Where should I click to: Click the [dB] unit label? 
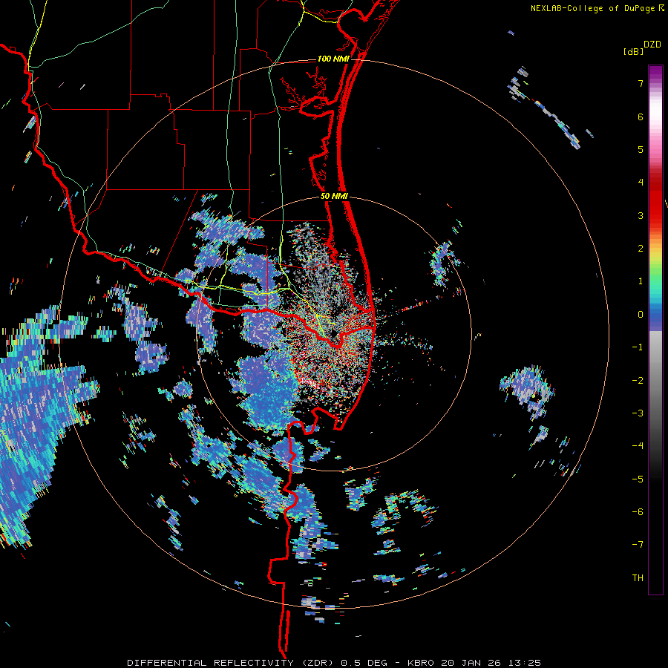tap(633, 51)
